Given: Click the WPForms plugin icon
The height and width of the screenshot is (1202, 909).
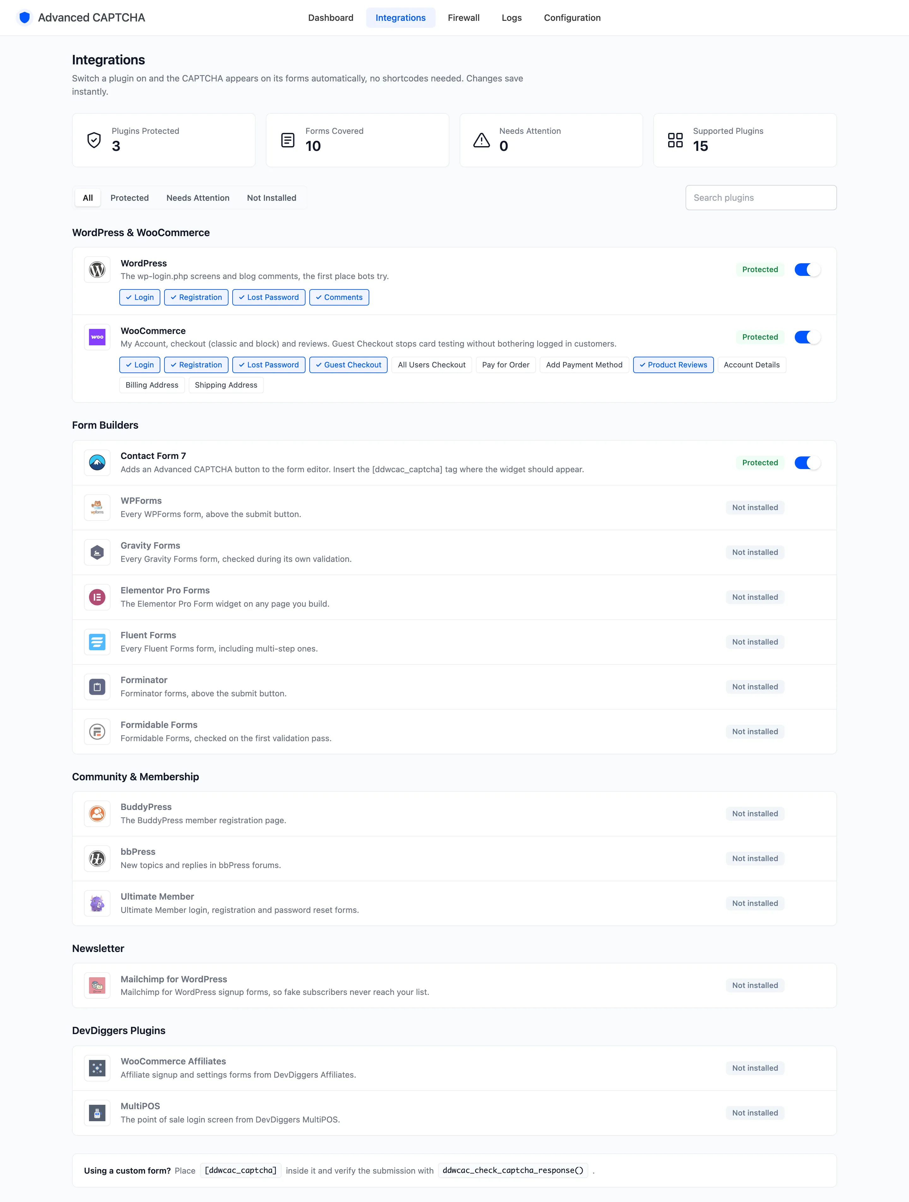Looking at the screenshot, I should (x=97, y=508).
